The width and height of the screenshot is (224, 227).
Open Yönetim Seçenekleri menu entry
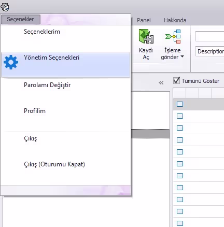click(x=65, y=65)
